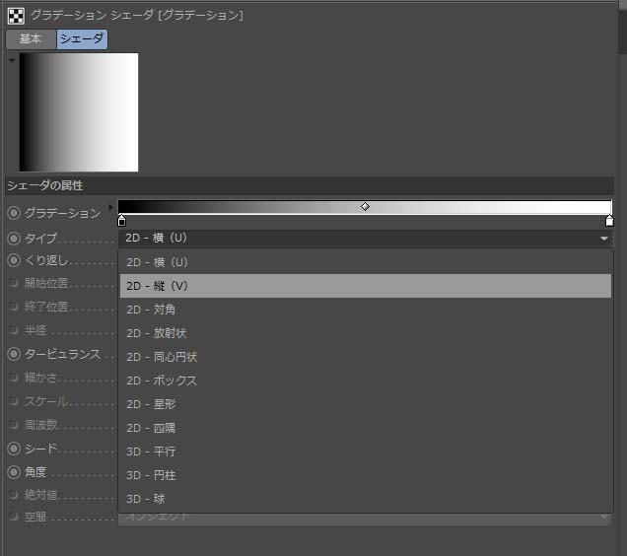The width and height of the screenshot is (627, 556).
Task: Choose 2D - 縦 (V) from list
Action: tap(365, 286)
